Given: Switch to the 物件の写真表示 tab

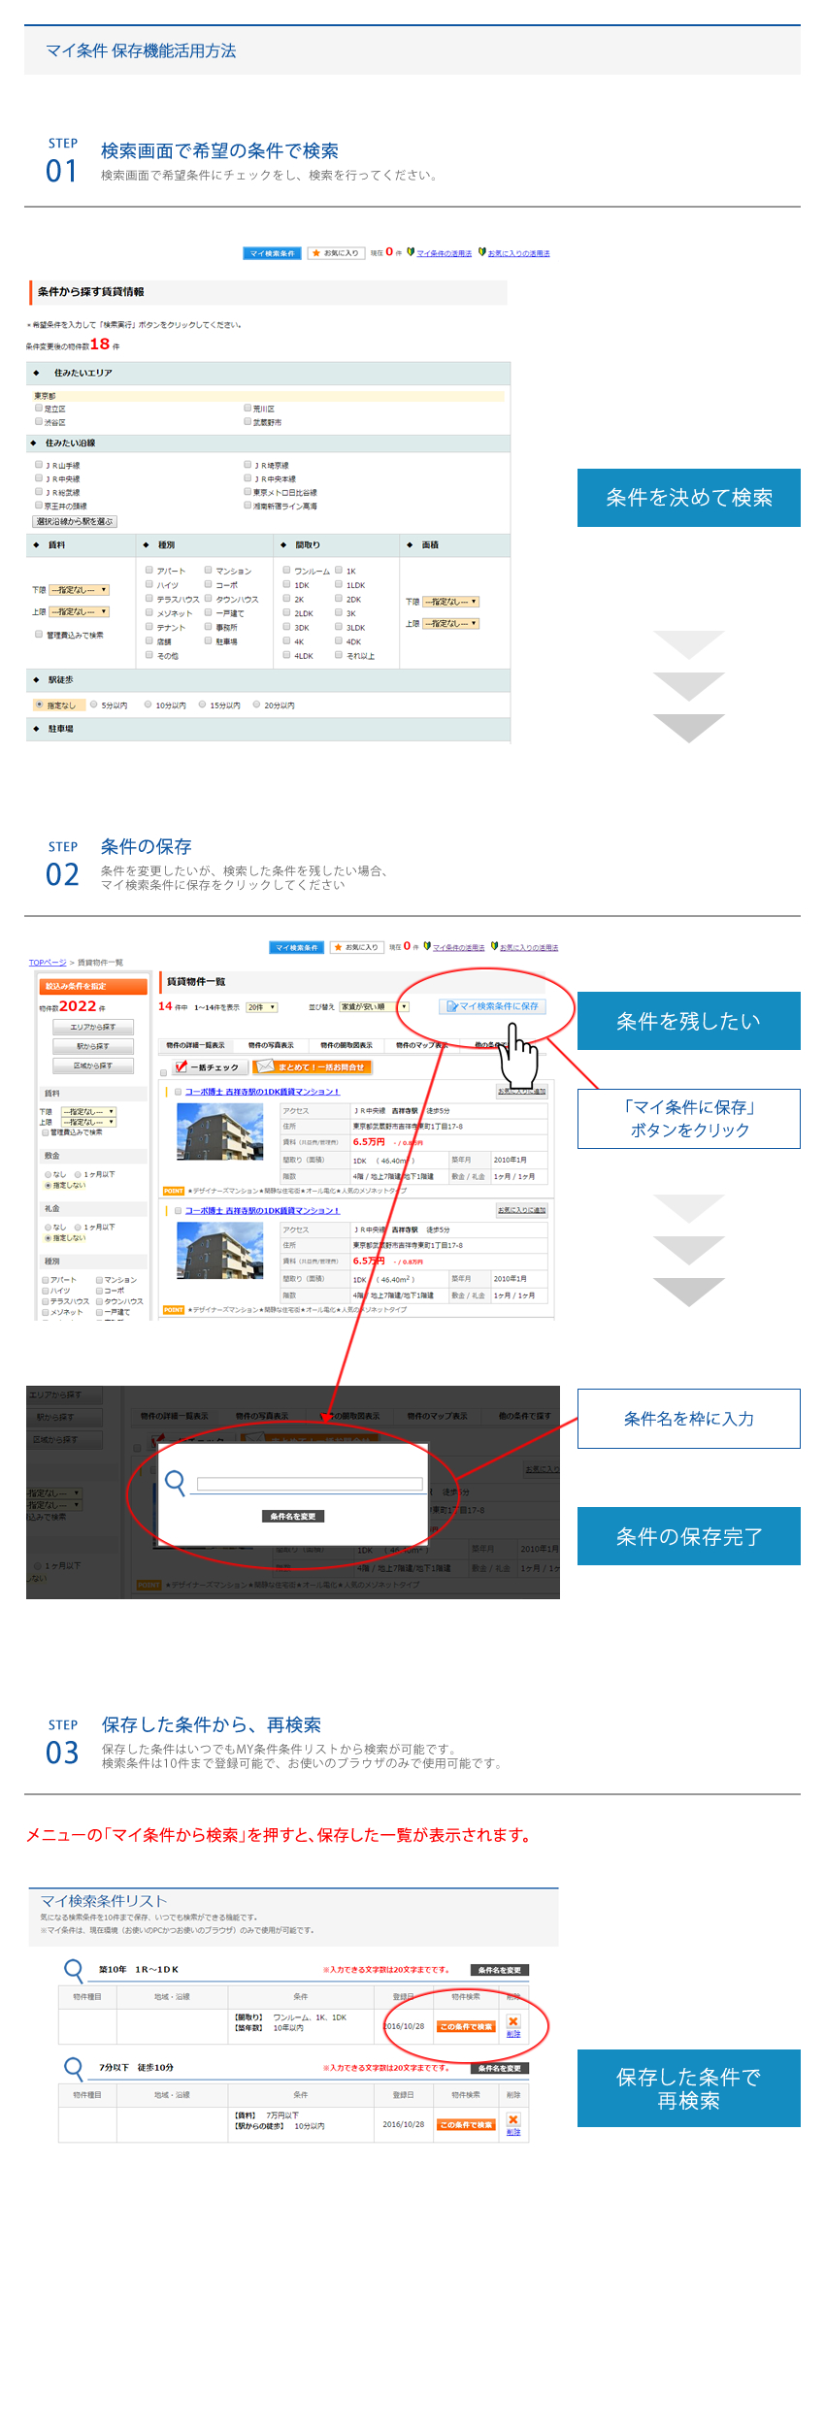Looking at the screenshot, I should [271, 1045].
